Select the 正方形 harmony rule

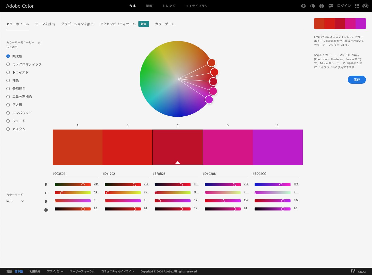click(x=14, y=105)
